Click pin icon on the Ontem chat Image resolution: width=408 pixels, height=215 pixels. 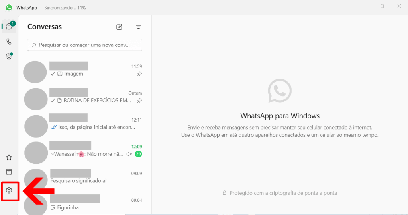[139, 101]
